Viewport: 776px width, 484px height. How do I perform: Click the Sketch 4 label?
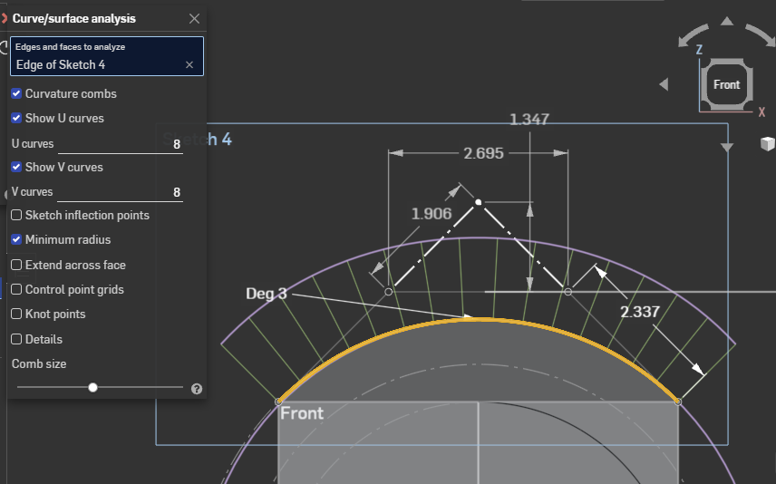197,139
